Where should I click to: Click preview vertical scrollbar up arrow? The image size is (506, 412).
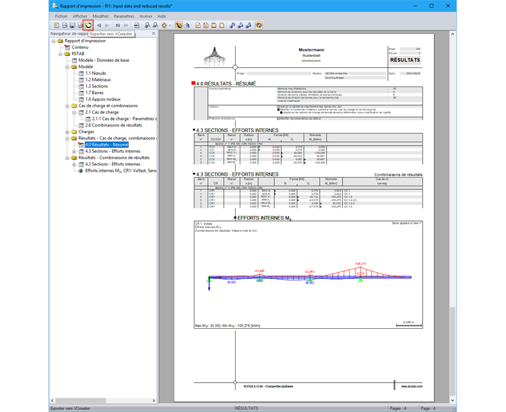(x=453, y=34)
